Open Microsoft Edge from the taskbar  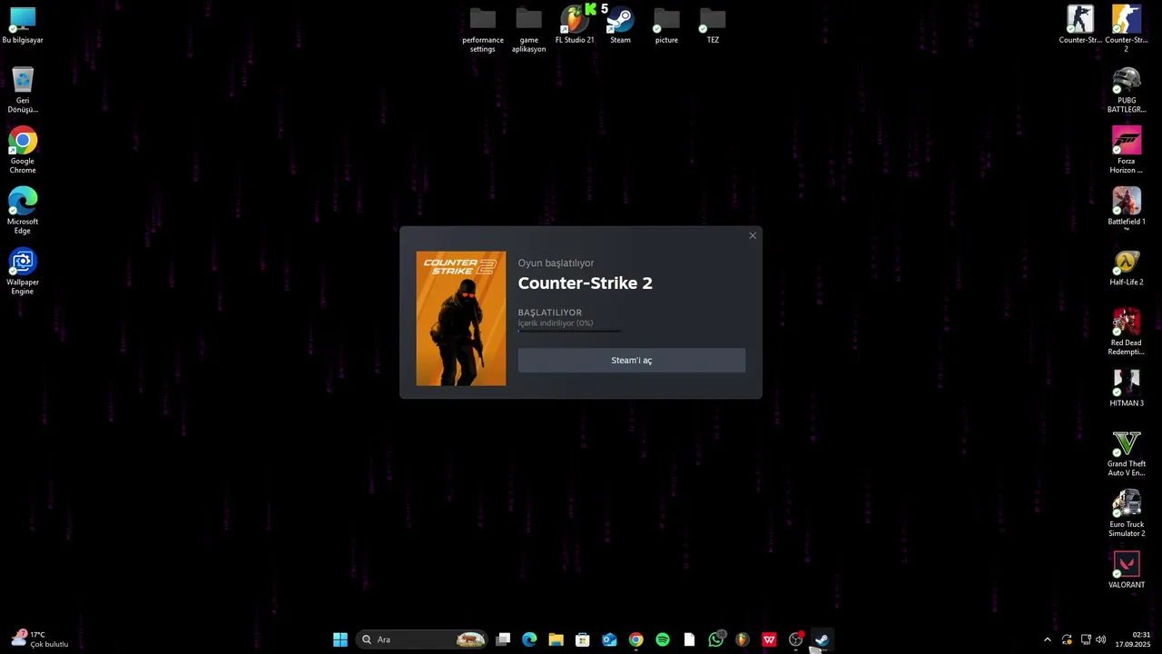(529, 639)
